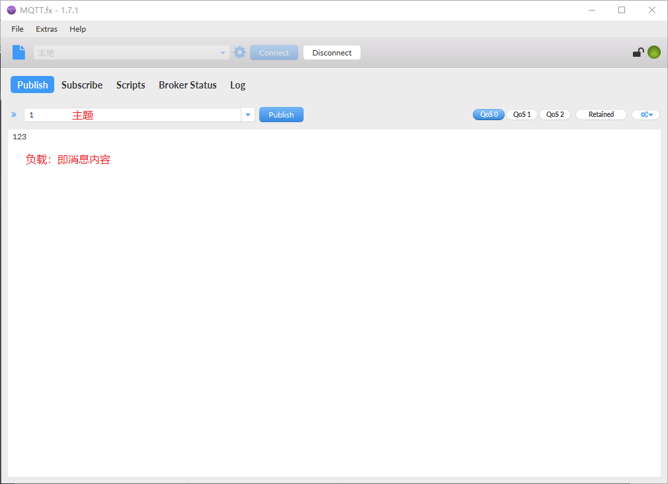Image resolution: width=668 pixels, height=484 pixels.
Task: Click the Connect button
Action: pos(274,53)
